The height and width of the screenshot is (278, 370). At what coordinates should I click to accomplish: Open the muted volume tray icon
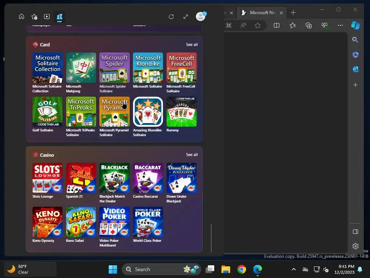(326, 269)
